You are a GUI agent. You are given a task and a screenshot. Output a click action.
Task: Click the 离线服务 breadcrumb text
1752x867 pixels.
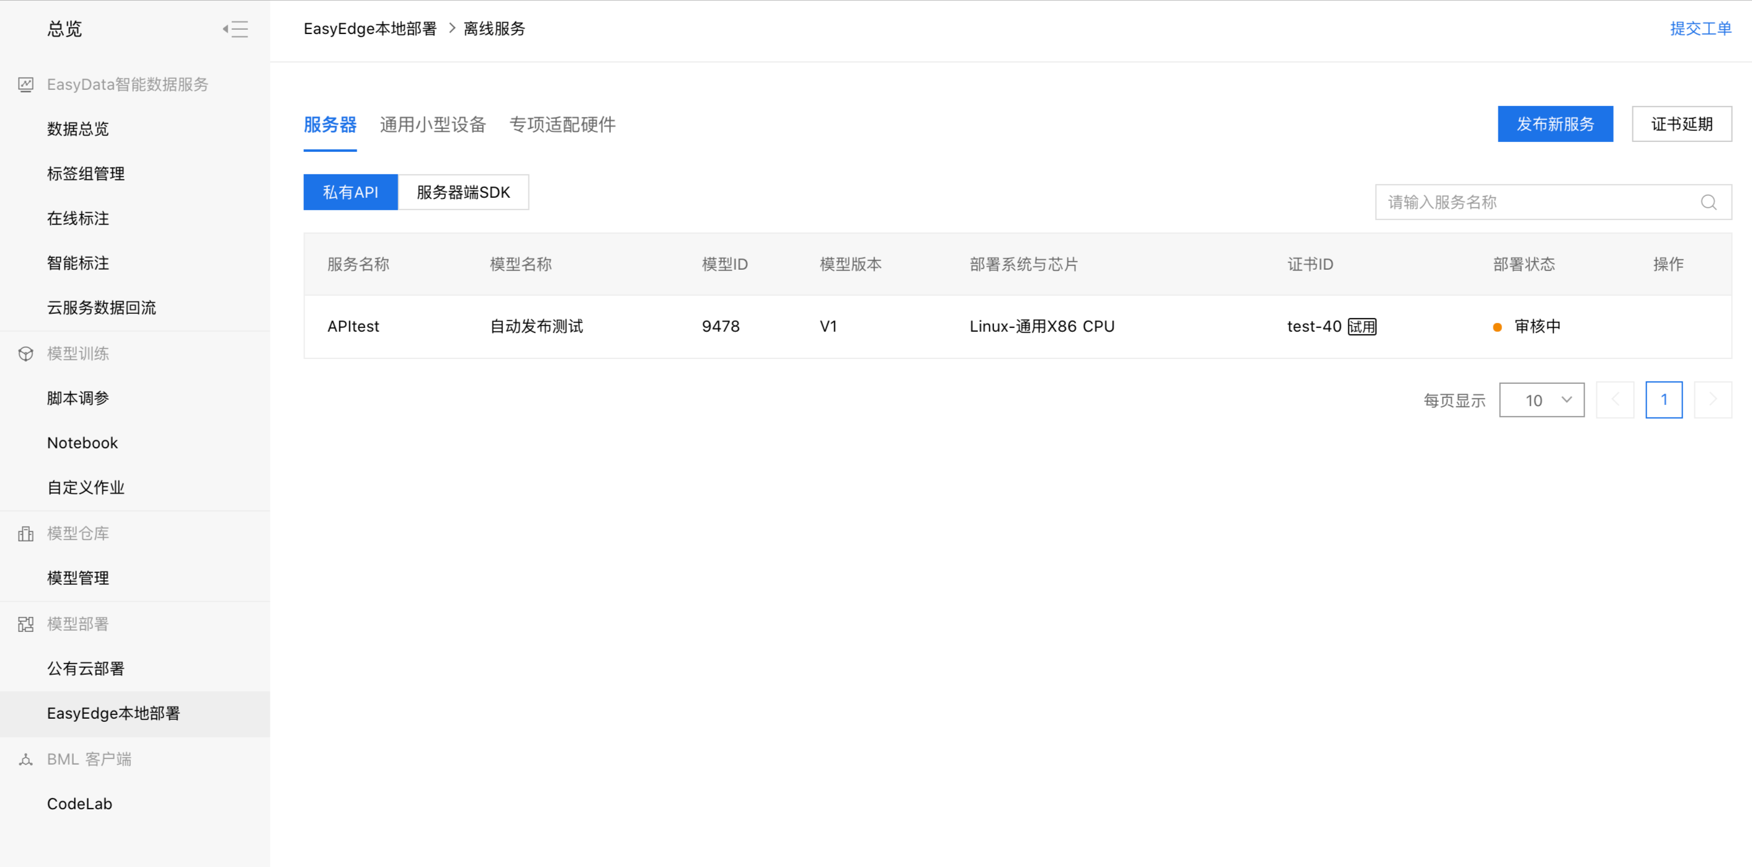coord(494,29)
